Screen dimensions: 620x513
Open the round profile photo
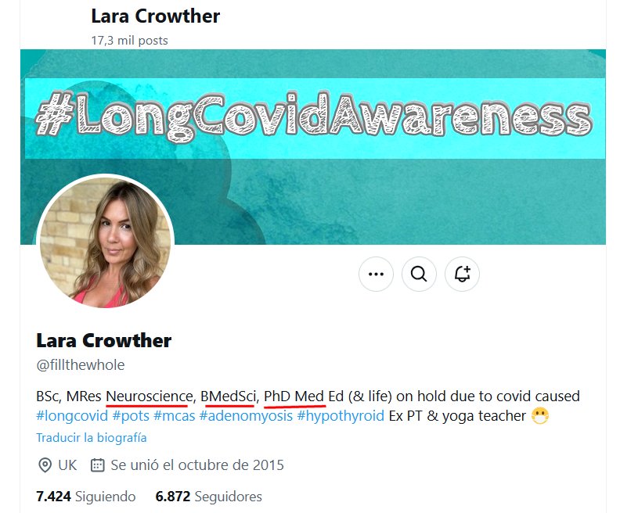[105, 242]
